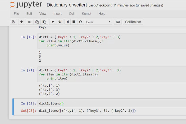Save notebook with the floppy disk icon
186x124 pixels.
[13, 22]
